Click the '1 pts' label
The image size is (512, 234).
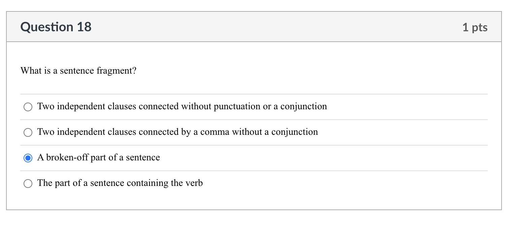pos(475,28)
